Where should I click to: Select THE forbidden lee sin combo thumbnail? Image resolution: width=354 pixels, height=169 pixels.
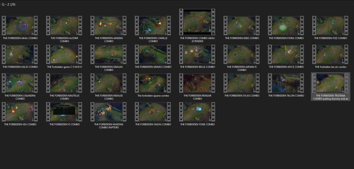330,54
